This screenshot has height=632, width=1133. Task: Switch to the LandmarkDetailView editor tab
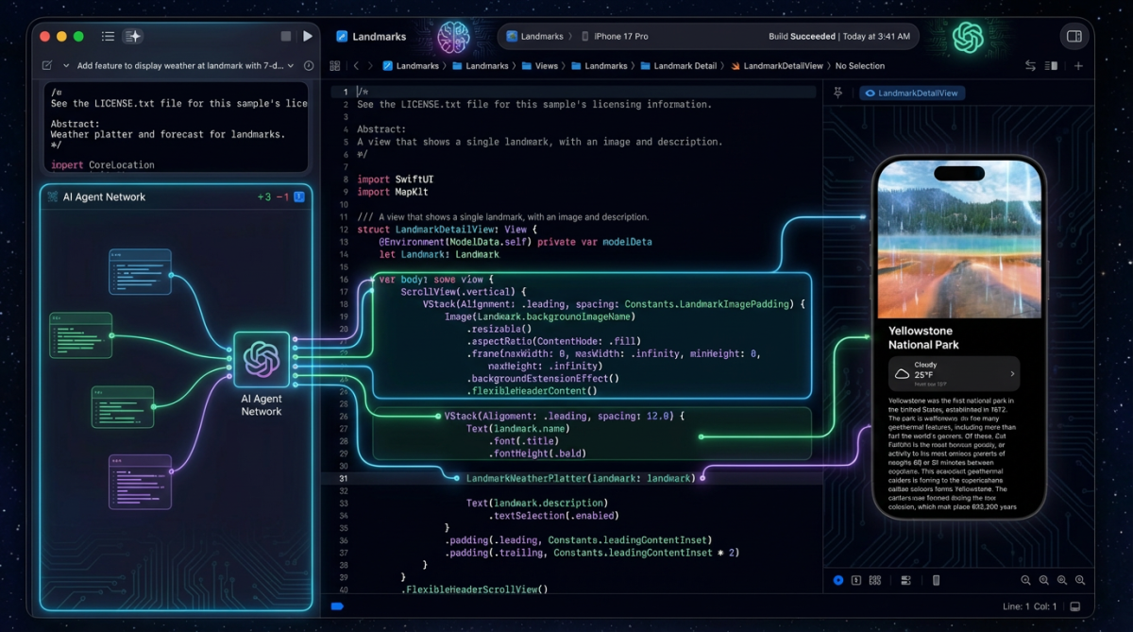[911, 93]
